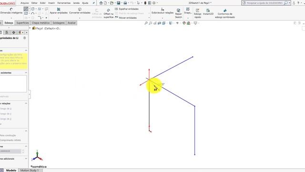Click the Edit Appearance icon
Screen dimensions: 305x172
coord(184,23)
